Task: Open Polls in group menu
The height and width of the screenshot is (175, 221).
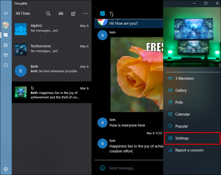Action: click(192, 102)
